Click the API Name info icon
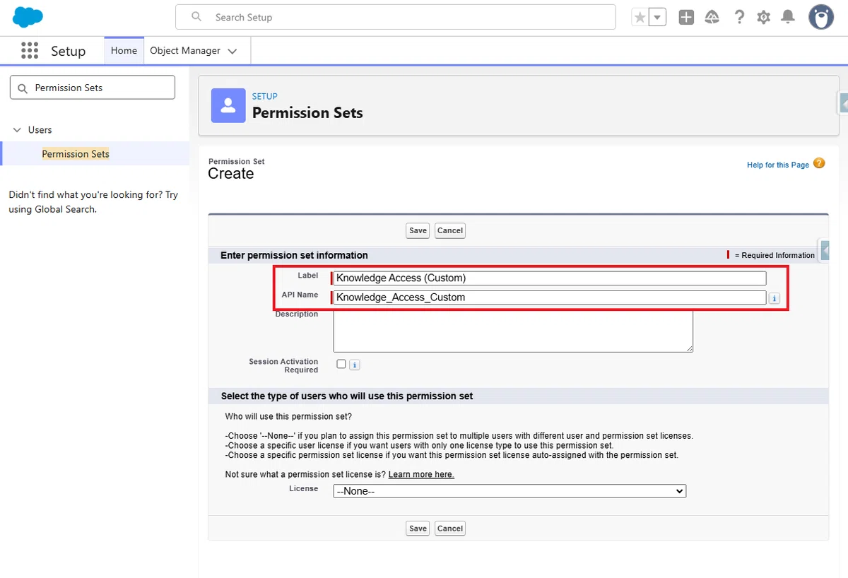 coord(774,299)
